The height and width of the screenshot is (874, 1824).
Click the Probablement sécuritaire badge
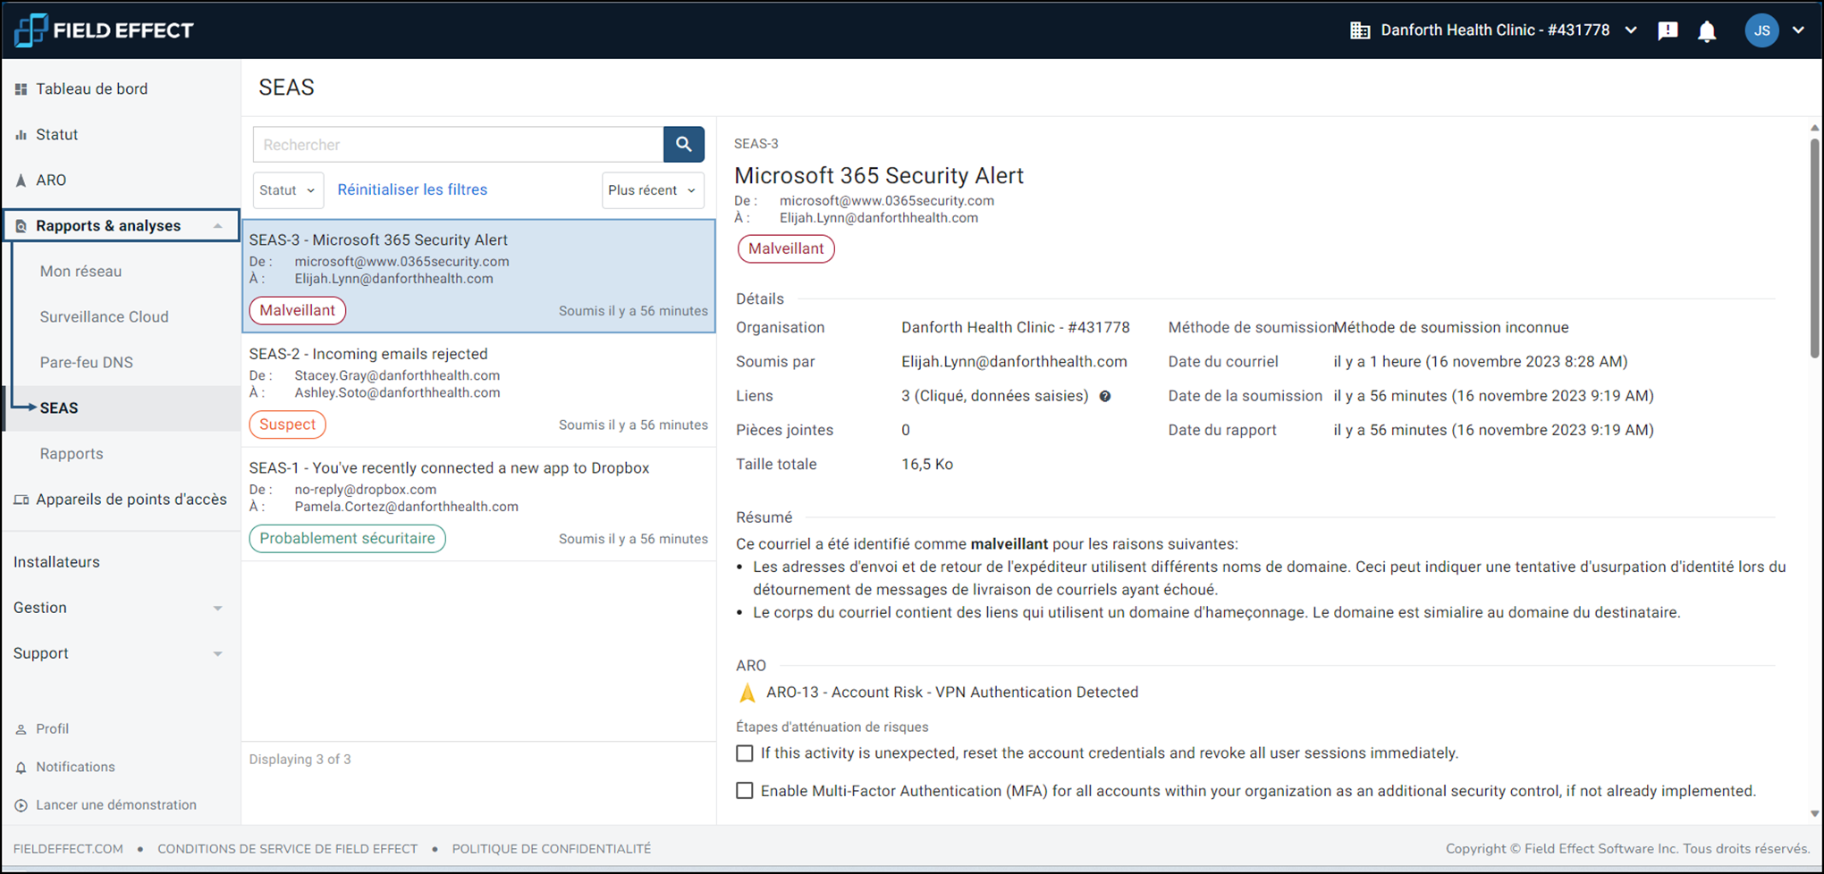[347, 539]
